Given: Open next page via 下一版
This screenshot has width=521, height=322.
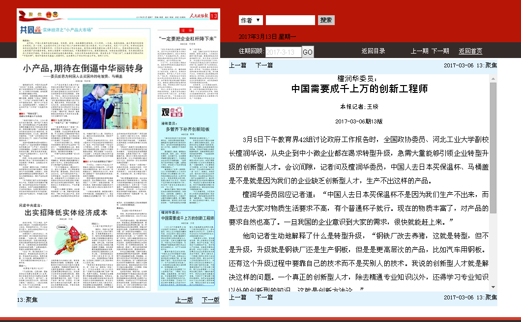Looking at the screenshot, I should click(210, 300).
